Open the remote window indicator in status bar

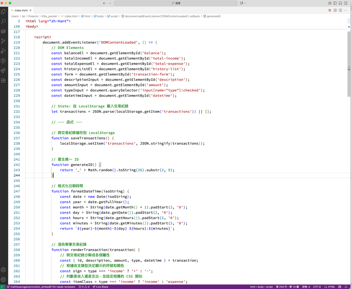(x=2, y=287)
